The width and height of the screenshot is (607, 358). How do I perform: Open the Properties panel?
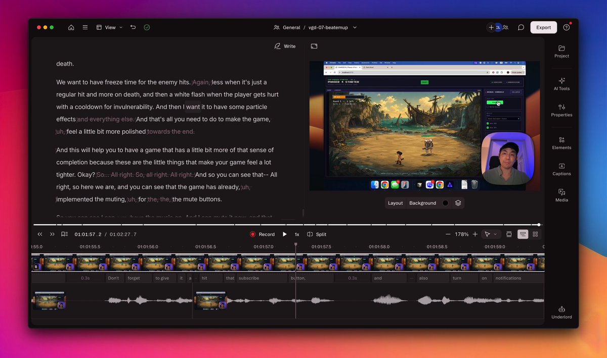click(x=561, y=111)
